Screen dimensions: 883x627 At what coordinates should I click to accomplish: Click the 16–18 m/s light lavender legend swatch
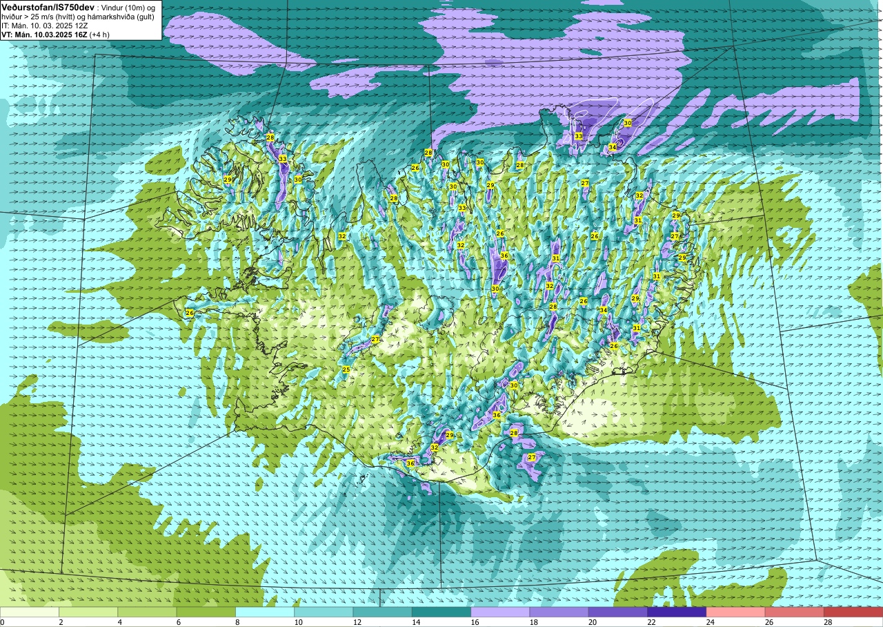click(500, 612)
